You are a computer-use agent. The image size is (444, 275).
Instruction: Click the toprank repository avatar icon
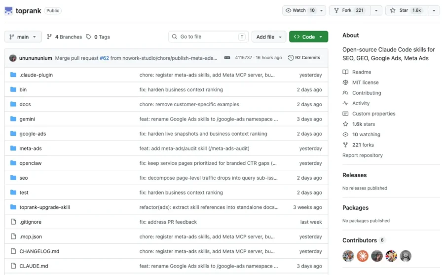(8, 11)
